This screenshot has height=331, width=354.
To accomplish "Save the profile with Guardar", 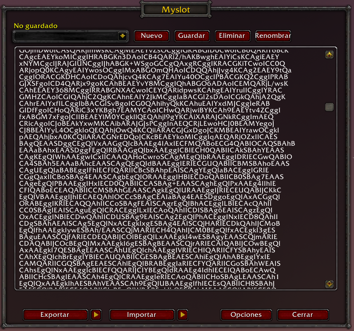I will 191,36.
